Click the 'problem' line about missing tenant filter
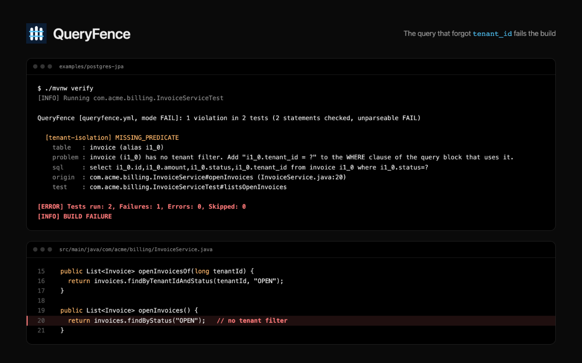This screenshot has width=582, height=363. (283, 157)
